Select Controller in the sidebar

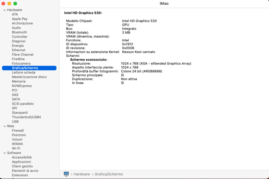point(20,37)
